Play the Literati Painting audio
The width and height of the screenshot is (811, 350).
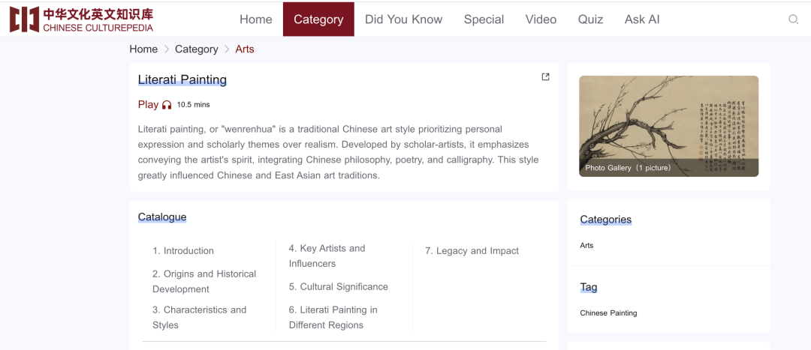pyautogui.click(x=149, y=105)
